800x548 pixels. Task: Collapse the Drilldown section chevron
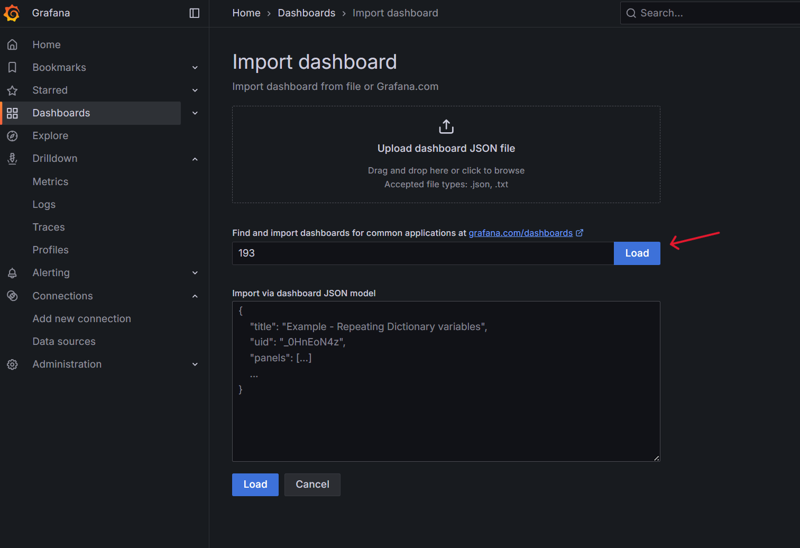(195, 159)
